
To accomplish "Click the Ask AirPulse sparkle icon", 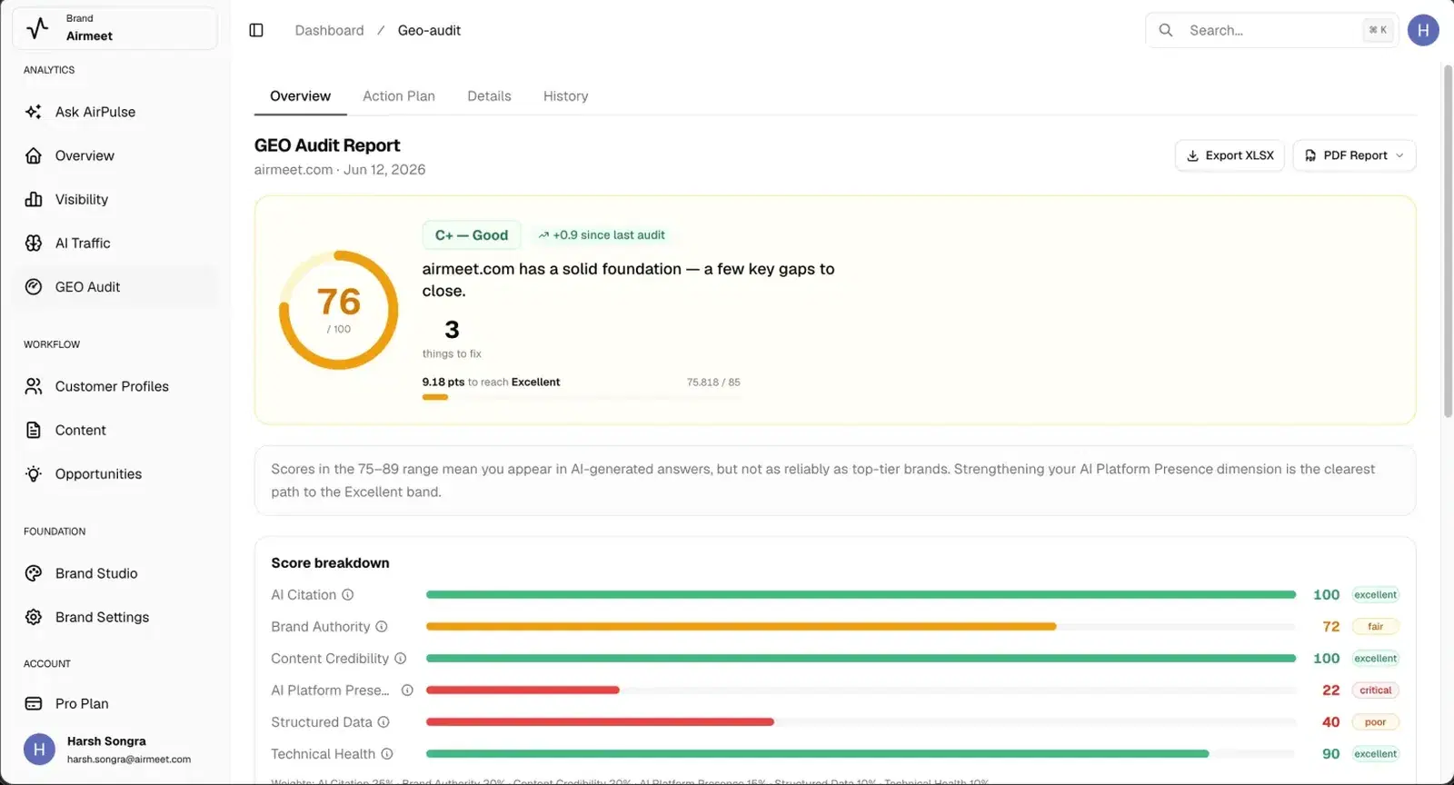I will click(x=34, y=112).
